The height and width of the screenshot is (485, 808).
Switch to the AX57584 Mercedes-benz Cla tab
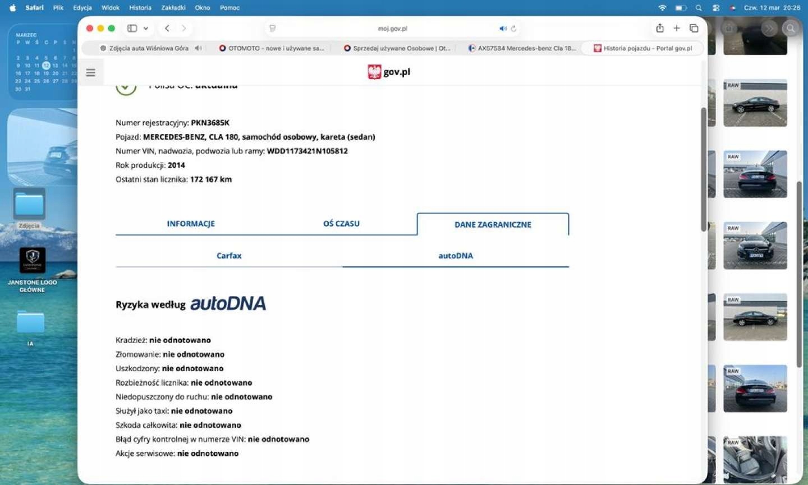click(x=522, y=48)
